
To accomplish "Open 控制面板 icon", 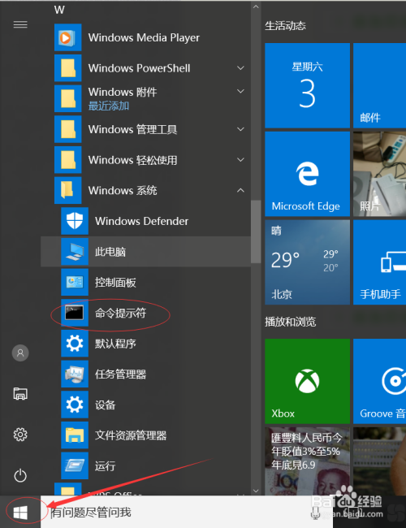I will click(75, 282).
